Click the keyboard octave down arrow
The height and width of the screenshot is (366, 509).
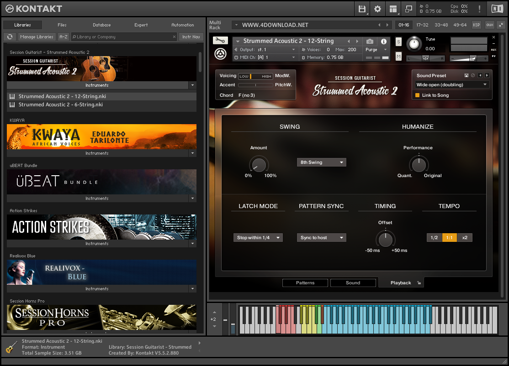coord(214,326)
